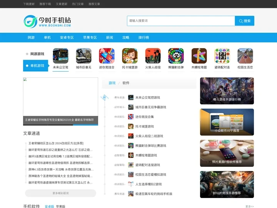The width and height of the screenshot is (277, 208).
Task: Click 推荐下载 in the top bar
Action: point(45,4)
